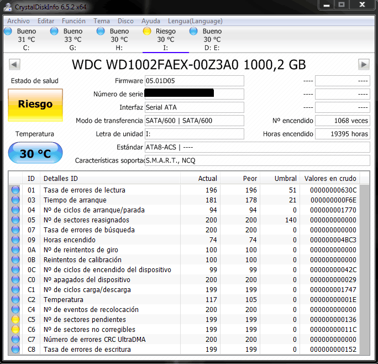
Task: Click status orb for errores CRC UltraDMA row
Action: click(15, 339)
